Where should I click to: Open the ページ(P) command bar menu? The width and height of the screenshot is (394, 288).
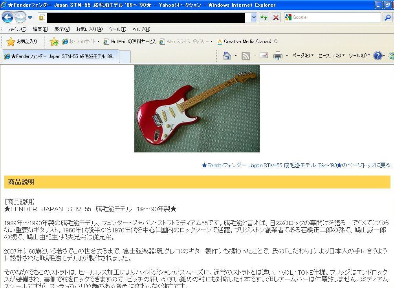click(303, 55)
